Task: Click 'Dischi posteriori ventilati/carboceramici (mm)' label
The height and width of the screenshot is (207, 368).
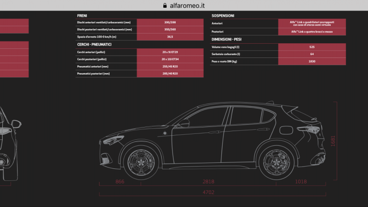Action: click(104, 29)
